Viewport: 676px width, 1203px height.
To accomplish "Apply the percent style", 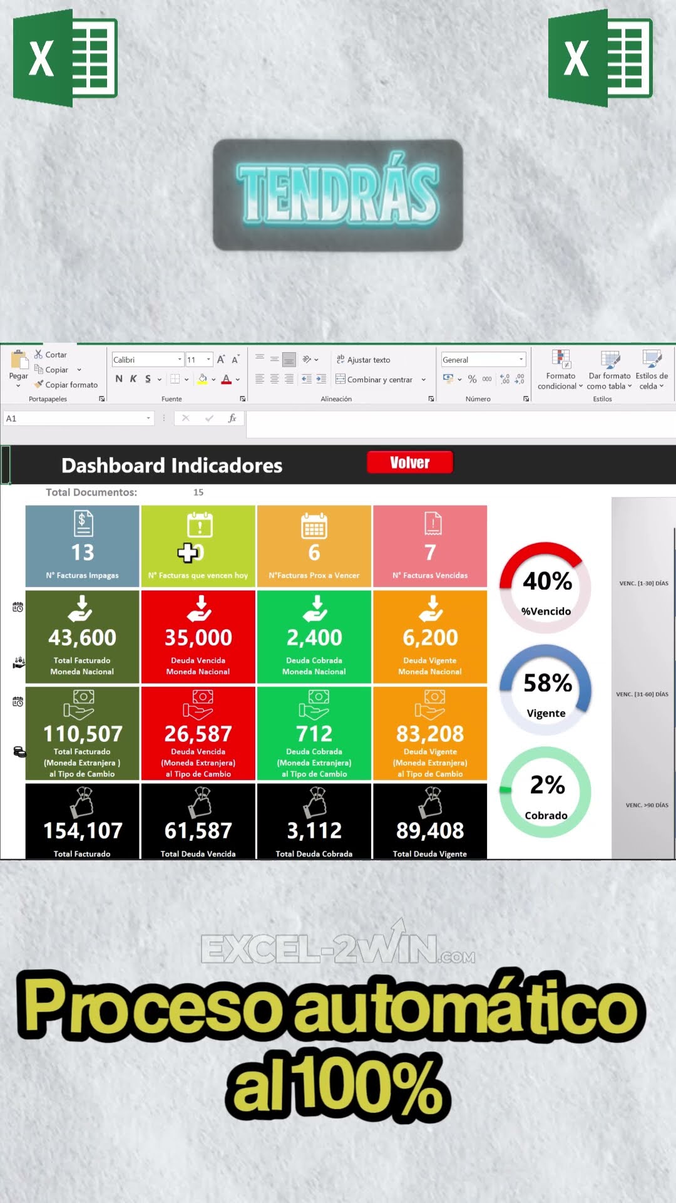I will pyautogui.click(x=473, y=379).
